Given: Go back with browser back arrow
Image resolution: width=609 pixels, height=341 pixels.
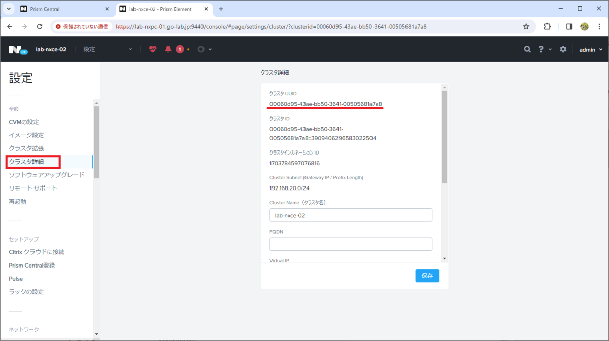Looking at the screenshot, I should click(x=10, y=27).
